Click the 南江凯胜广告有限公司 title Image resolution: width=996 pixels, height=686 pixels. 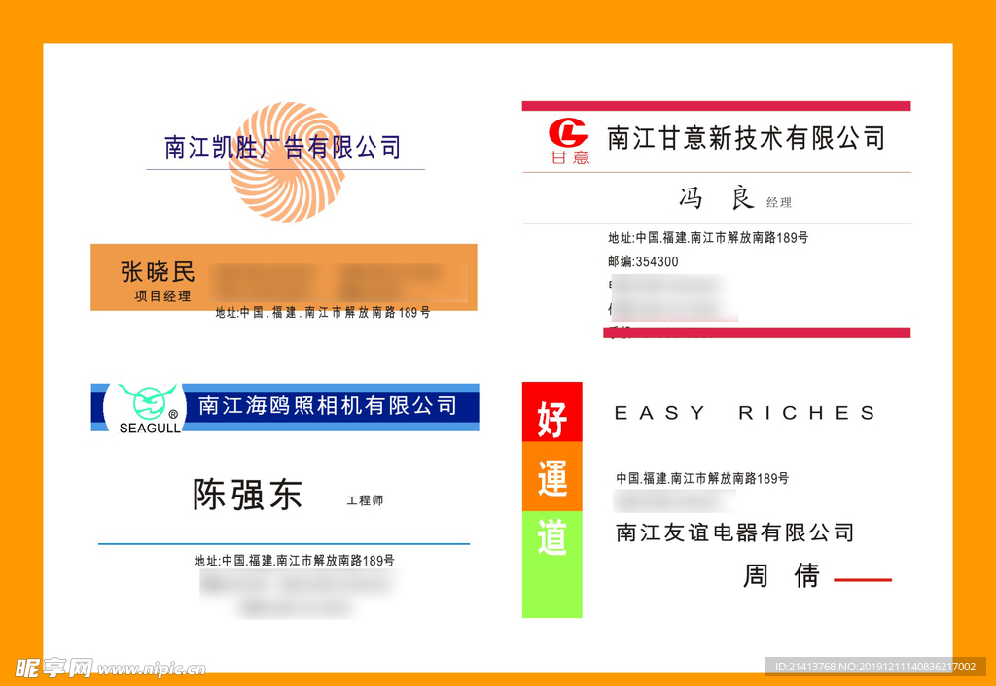283,148
